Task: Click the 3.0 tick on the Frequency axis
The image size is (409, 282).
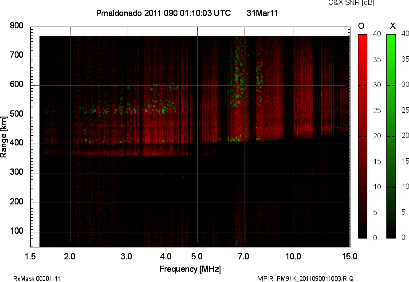Action: (127, 256)
